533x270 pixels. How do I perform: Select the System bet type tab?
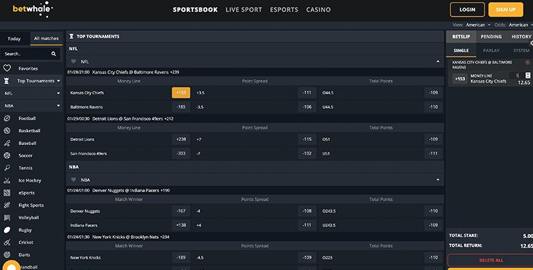(x=521, y=51)
